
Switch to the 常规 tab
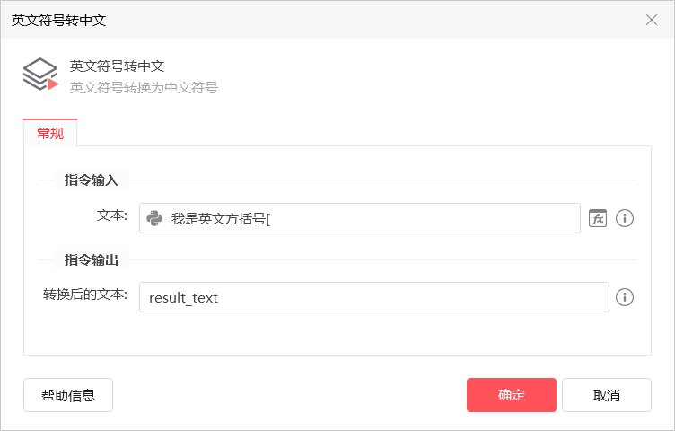(x=50, y=133)
